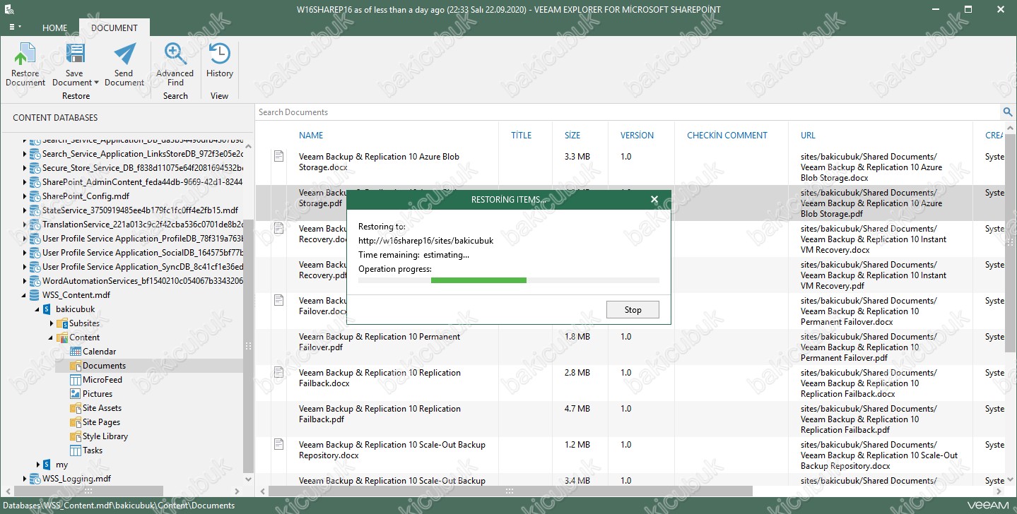This screenshot has width=1017, height=514.
Task: Select the DOCUMENT ribbon tab
Action: [x=114, y=28]
